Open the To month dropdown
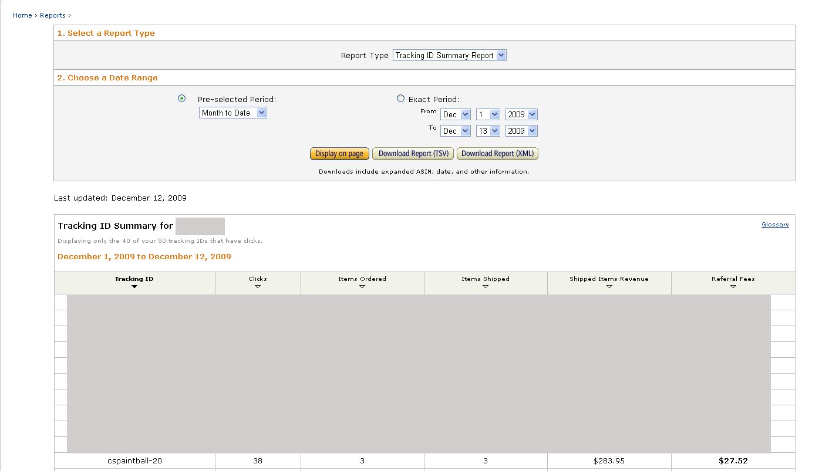 [456, 131]
